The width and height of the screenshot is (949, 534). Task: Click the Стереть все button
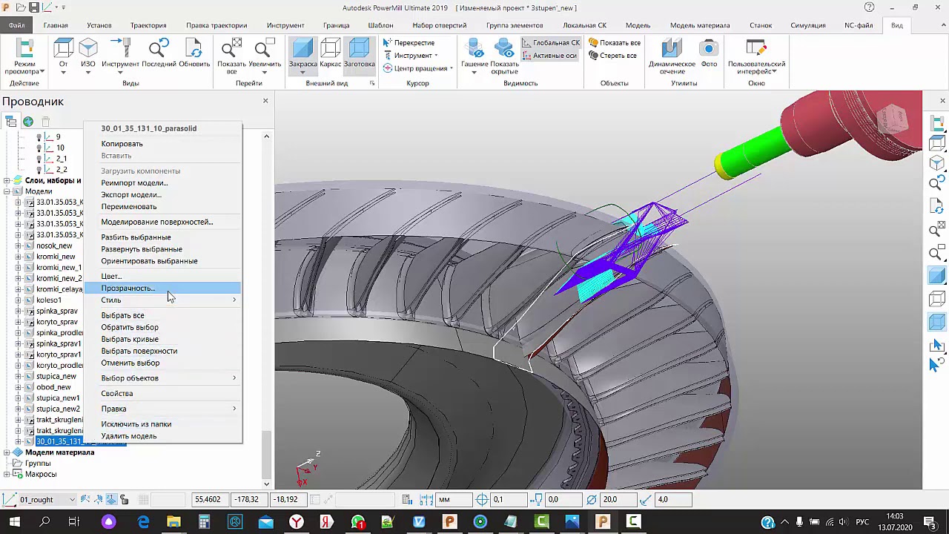612,56
